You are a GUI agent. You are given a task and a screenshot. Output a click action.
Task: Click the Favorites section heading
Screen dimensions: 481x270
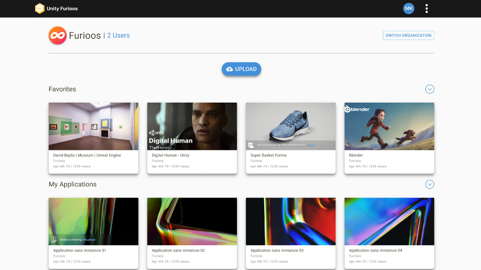pos(62,89)
